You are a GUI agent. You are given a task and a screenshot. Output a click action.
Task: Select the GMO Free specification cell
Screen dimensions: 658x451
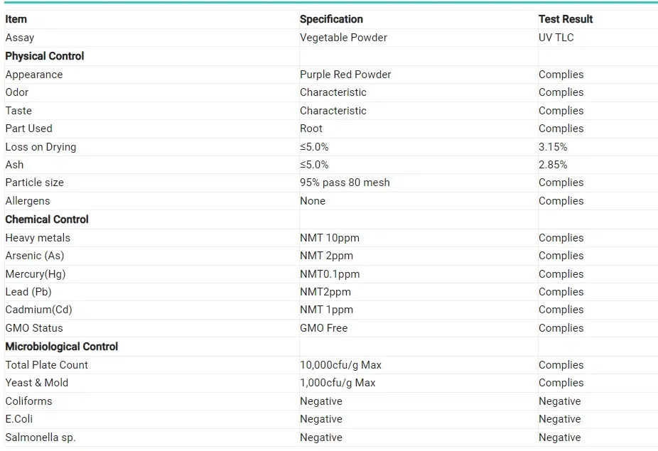click(x=324, y=328)
